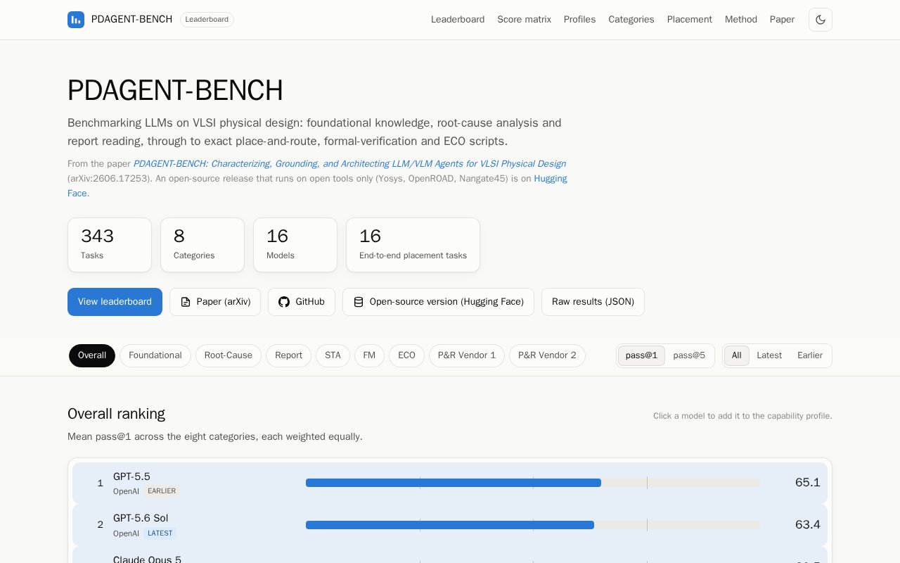The height and width of the screenshot is (563, 900).
Task: Select the STA category tab
Action: 333,355
